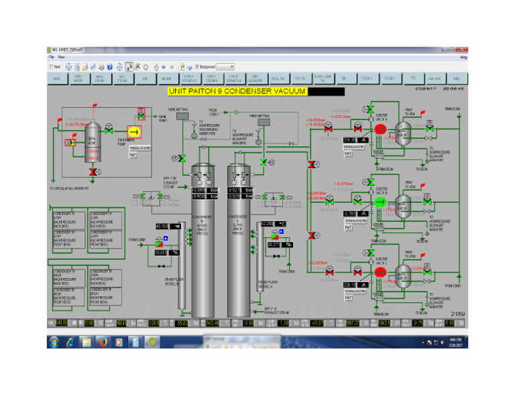Click the first red inlet valve on ejector A line

point(328,127)
